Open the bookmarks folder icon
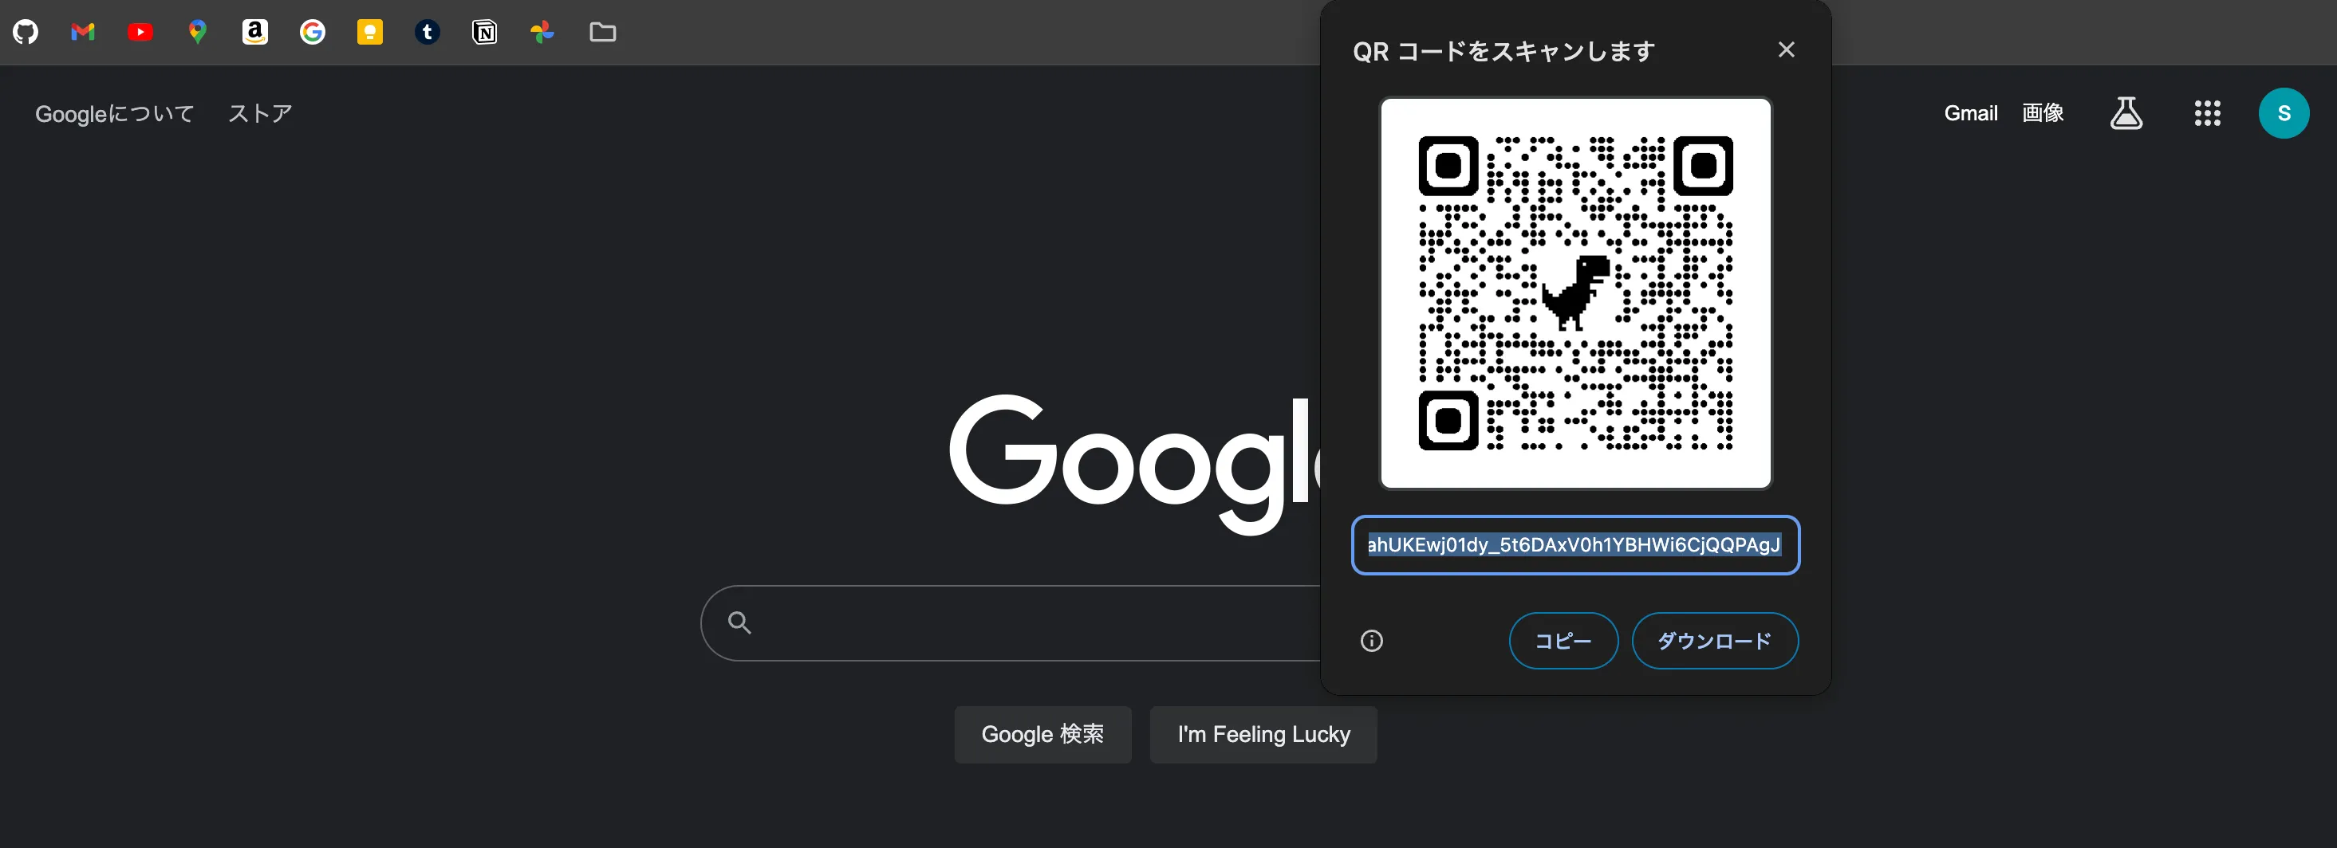 pyautogui.click(x=602, y=33)
